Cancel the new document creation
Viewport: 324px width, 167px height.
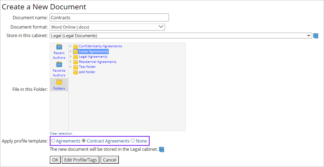point(110,160)
